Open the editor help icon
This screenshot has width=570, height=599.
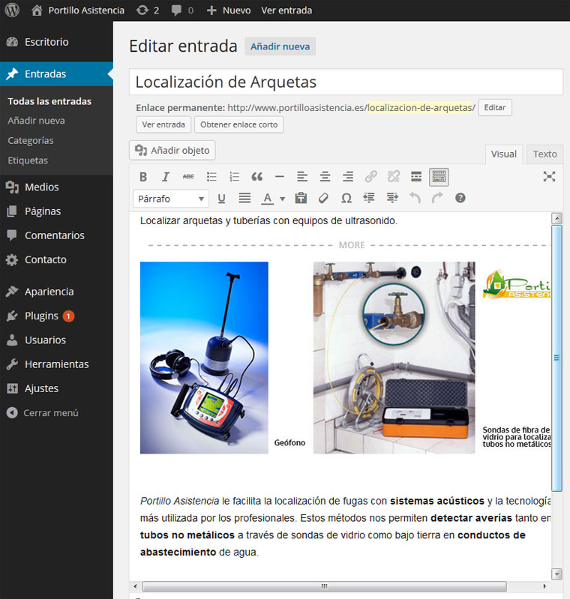(x=460, y=199)
